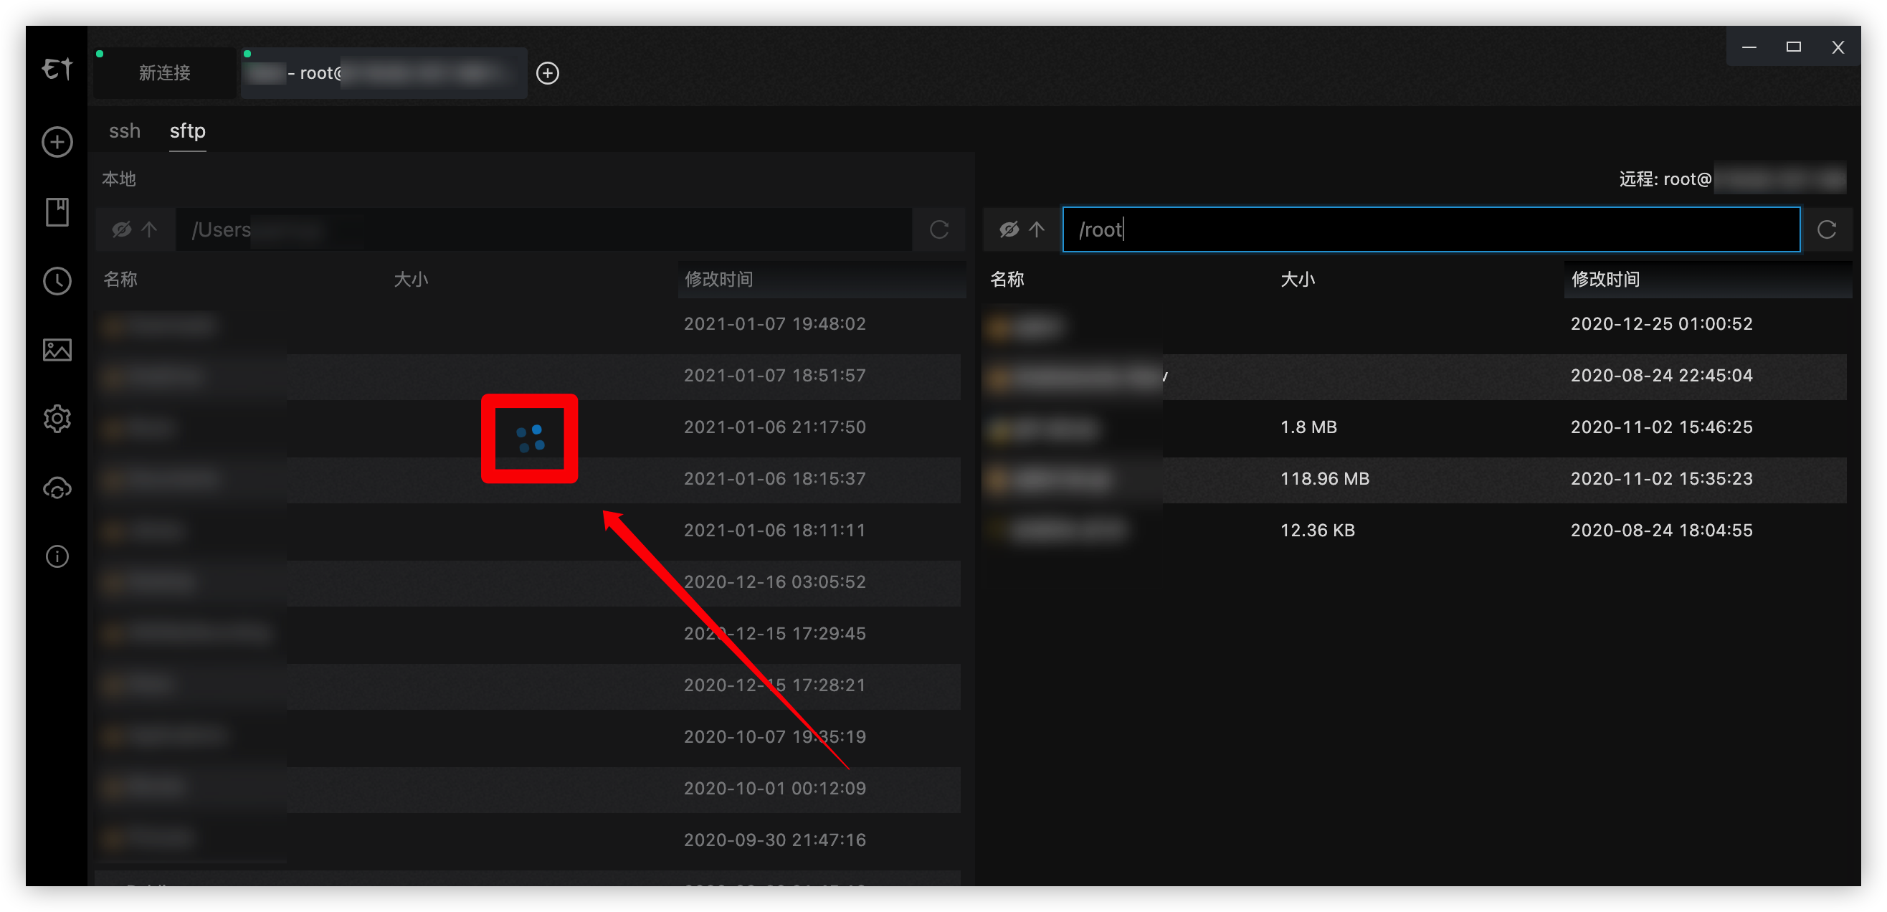Open the info about sidebar icon
Image resolution: width=1887 pixels, height=912 pixels.
pos(57,556)
